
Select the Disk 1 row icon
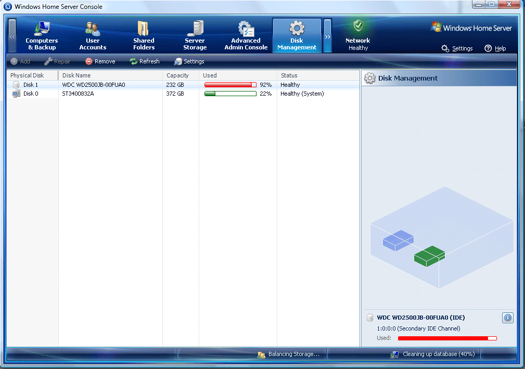[16, 85]
